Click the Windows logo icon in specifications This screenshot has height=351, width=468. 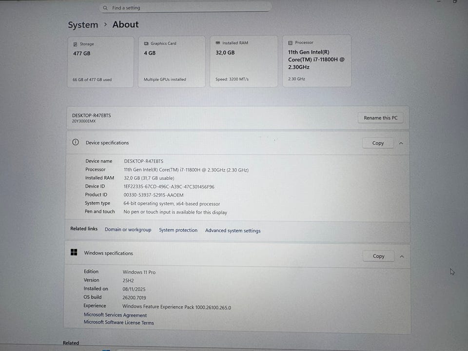click(x=74, y=253)
